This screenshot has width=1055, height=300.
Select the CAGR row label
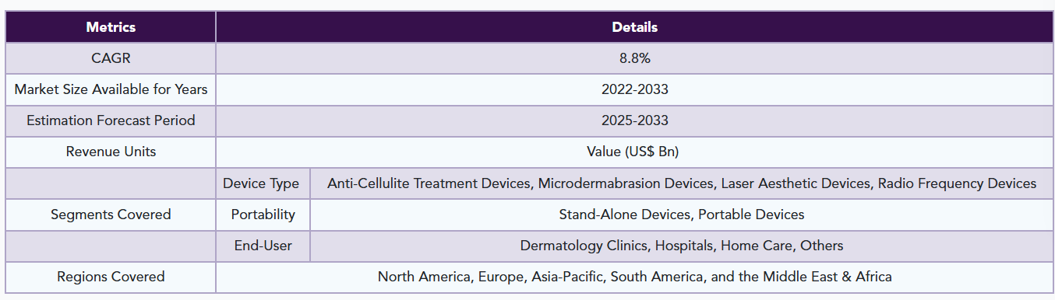pyautogui.click(x=111, y=58)
